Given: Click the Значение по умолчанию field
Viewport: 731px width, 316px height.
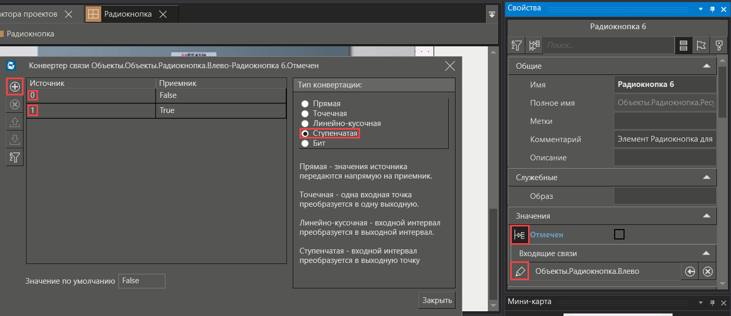Looking at the screenshot, I should coord(141,281).
